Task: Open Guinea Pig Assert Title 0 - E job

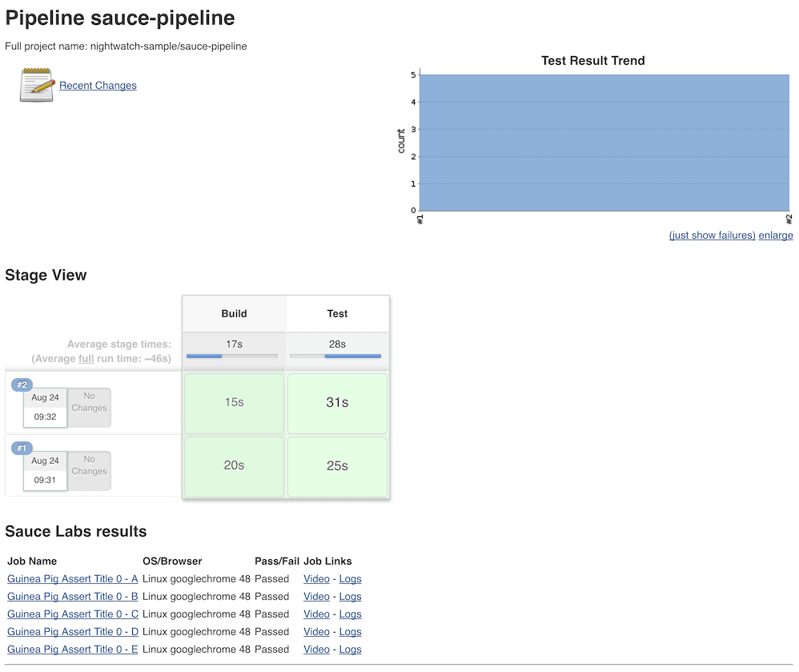Action: (72, 649)
